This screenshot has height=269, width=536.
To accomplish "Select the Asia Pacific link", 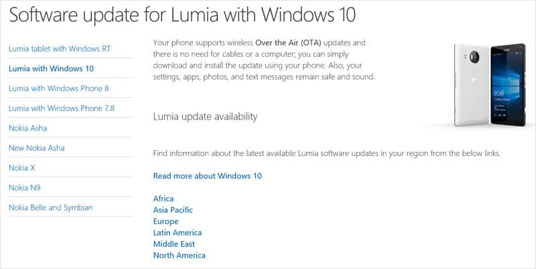I will pos(173,209).
